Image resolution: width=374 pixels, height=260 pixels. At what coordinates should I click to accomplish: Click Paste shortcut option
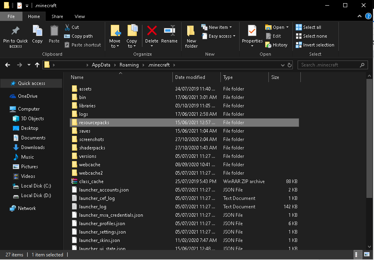(83, 45)
